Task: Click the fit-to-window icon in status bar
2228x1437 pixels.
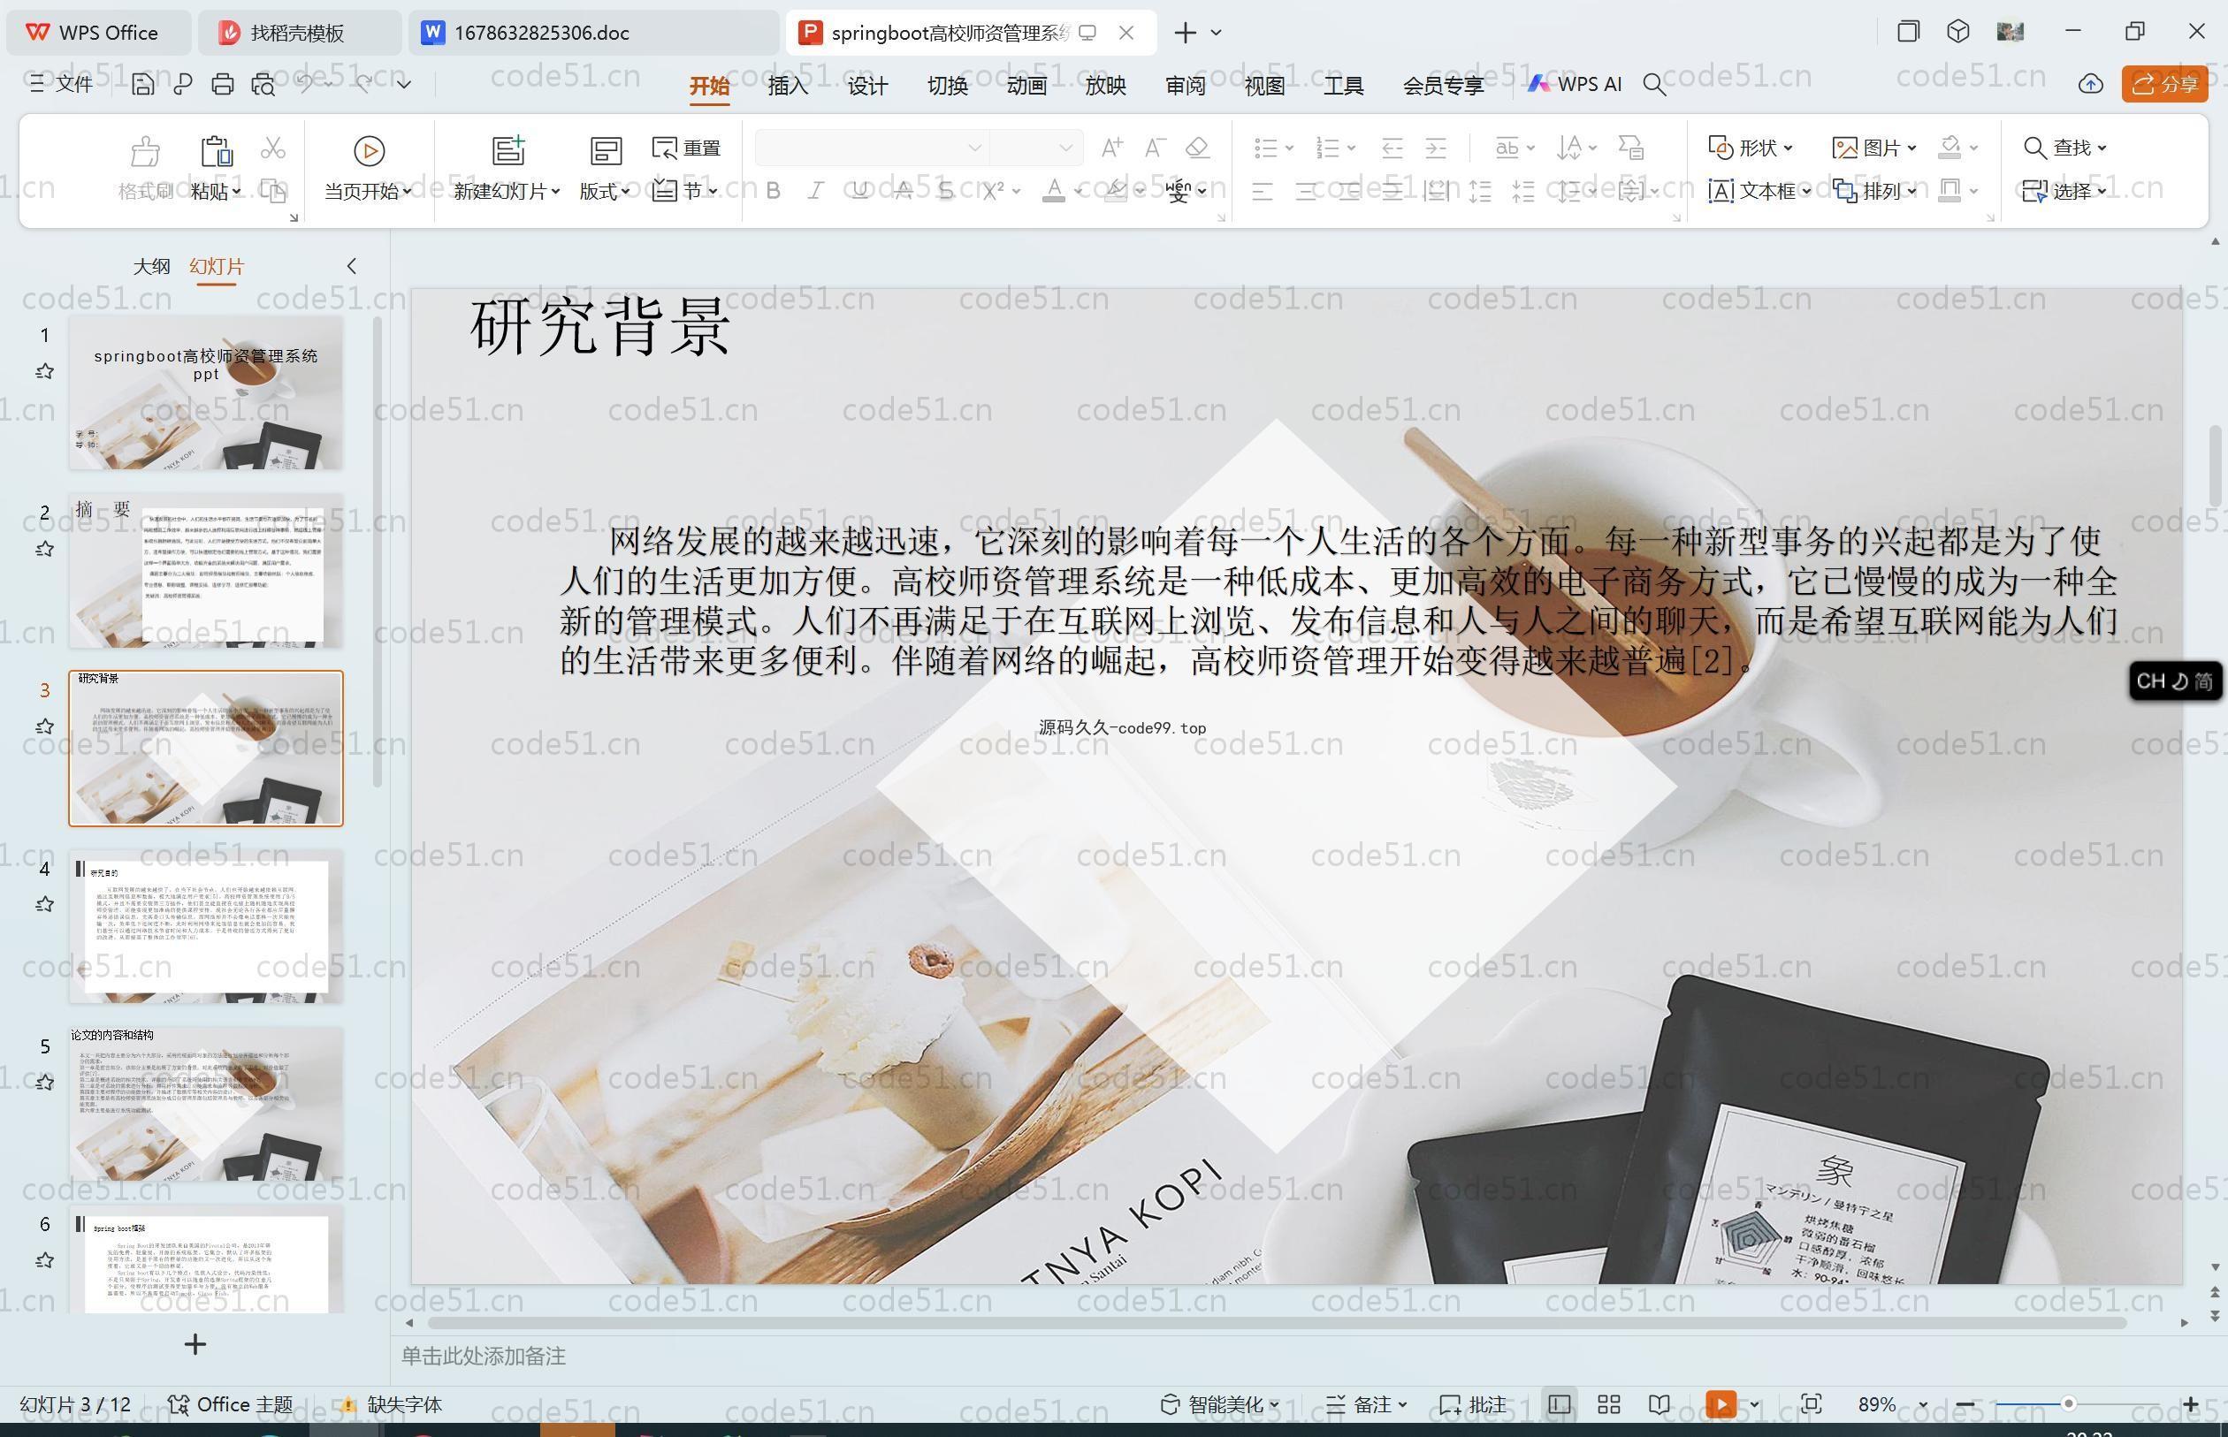Action: (1811, 1404)
